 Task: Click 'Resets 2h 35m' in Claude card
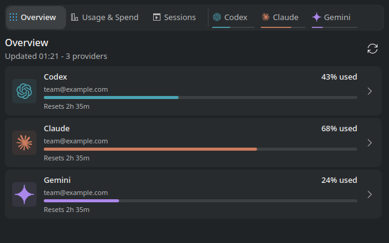[66, 158]
